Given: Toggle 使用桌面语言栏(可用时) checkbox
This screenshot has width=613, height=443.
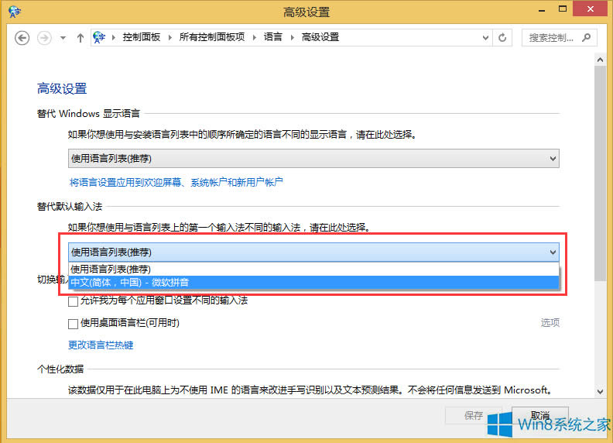Looking at the screenshot, I should click(74, 323).
